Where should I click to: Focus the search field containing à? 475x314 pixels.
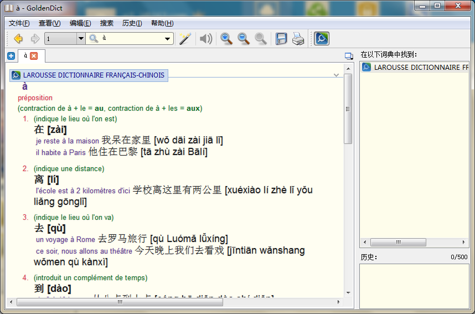(x=131, y=39)
